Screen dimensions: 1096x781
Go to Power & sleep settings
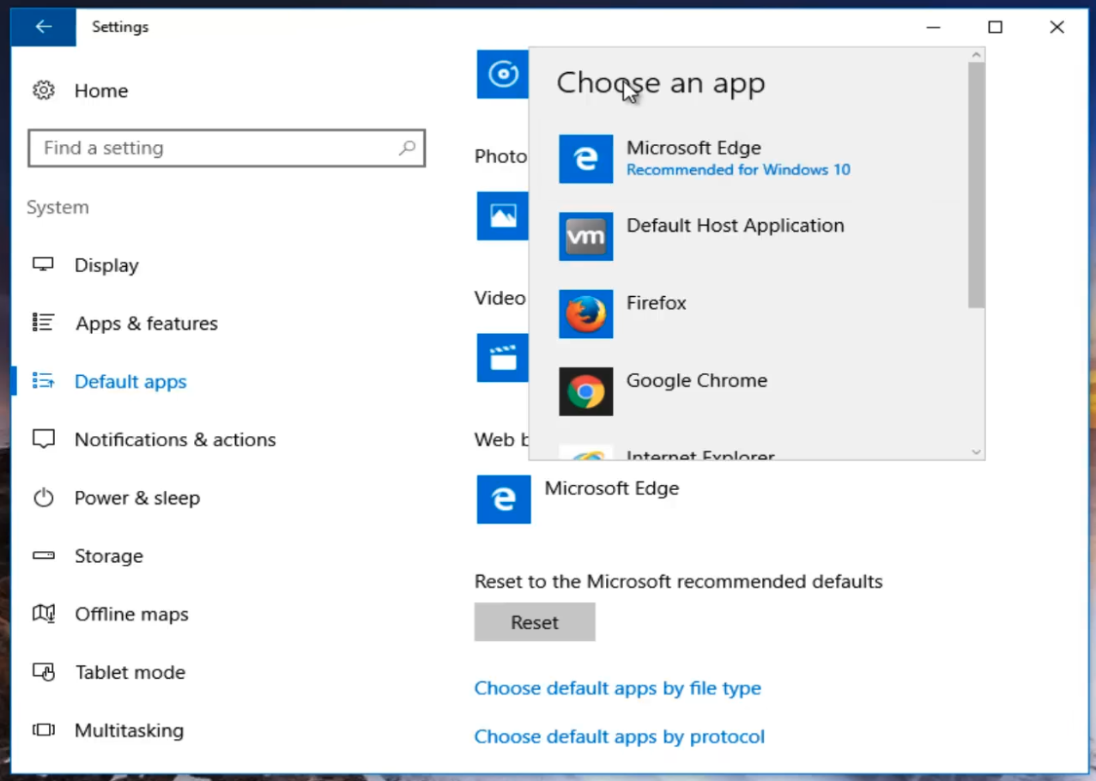coord(137,498)
